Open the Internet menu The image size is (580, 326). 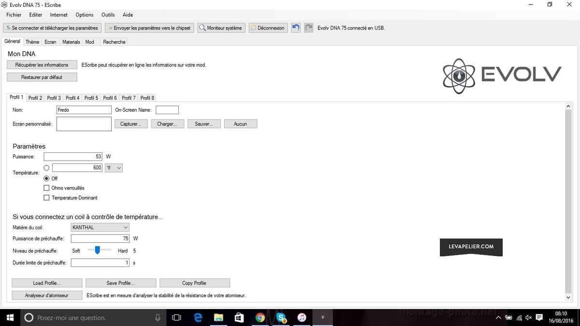point(59,15)
